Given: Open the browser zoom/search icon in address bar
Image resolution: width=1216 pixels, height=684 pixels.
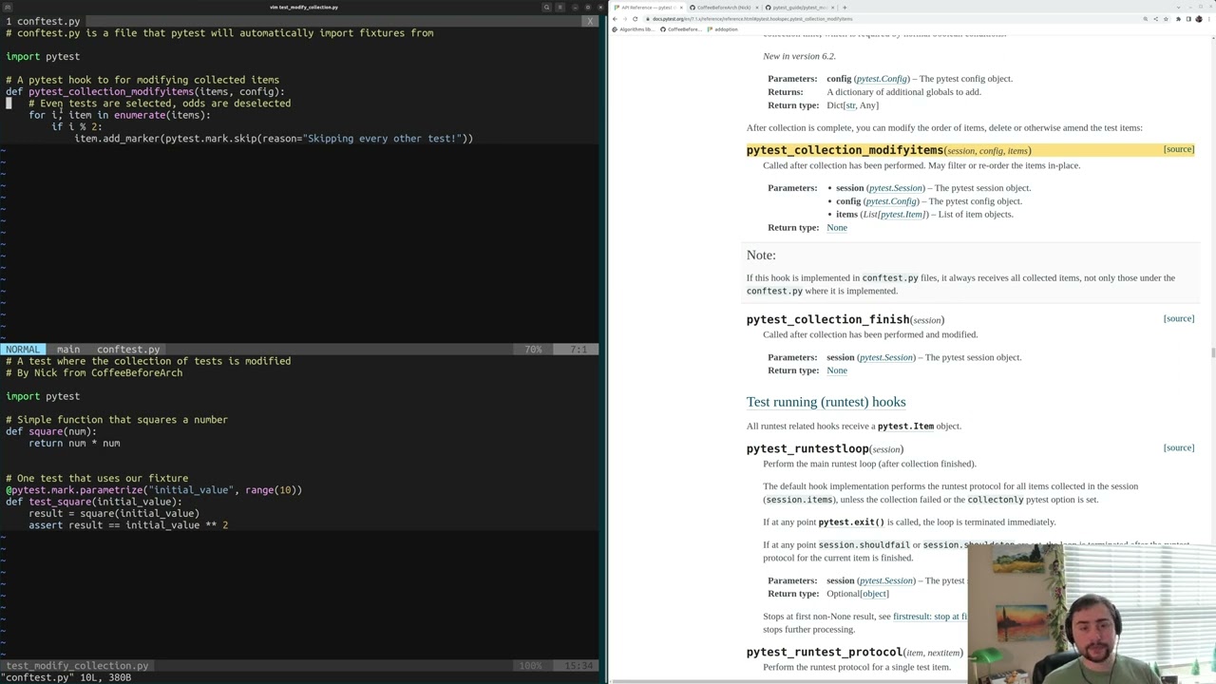Looking at the screenshot, I should tap(1146, 19).
